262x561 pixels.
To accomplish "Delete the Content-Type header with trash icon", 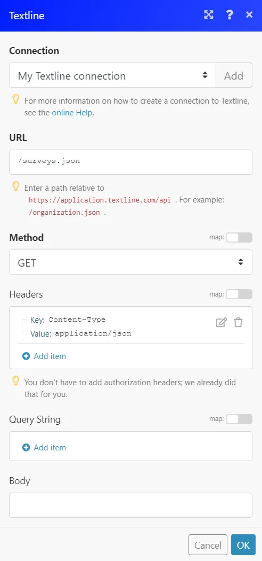I will (x=238, y=322).
